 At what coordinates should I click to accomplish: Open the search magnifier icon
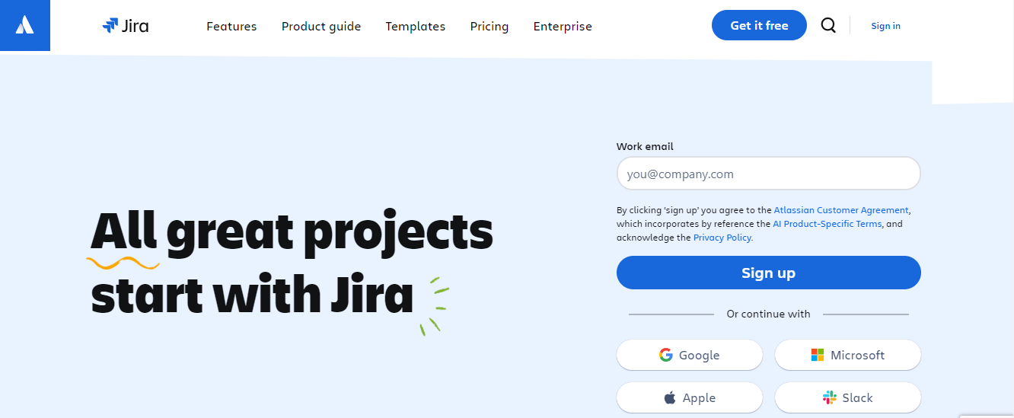[x=828, y=25]
